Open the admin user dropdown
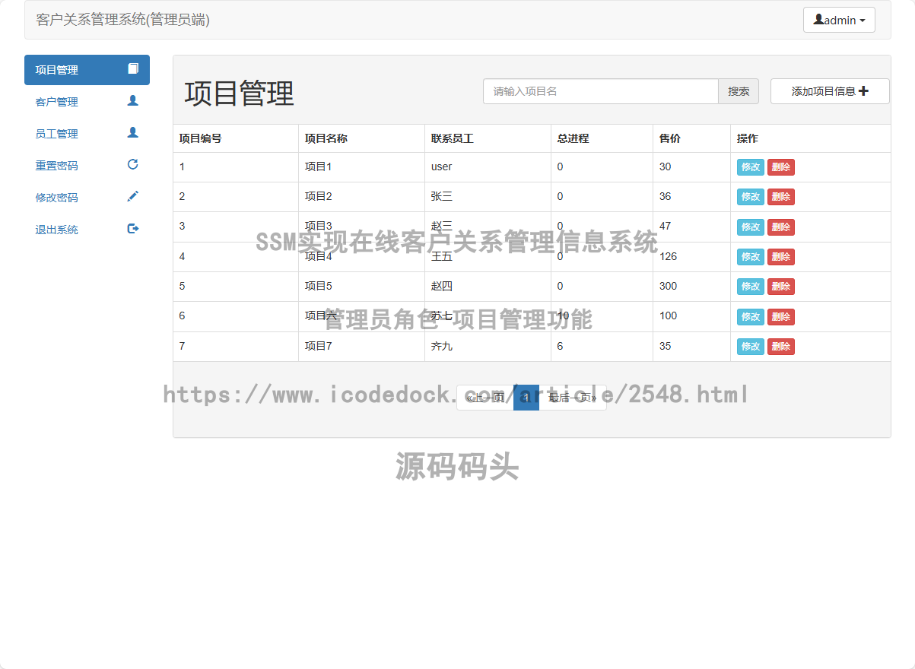 pyautogui.click(x=839, y=21)
